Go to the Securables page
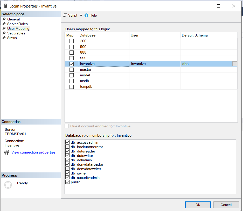 coord(16,33)
